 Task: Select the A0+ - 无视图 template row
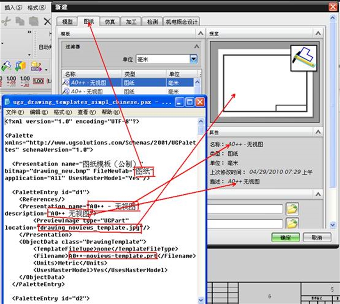click(x=128, y=92)
